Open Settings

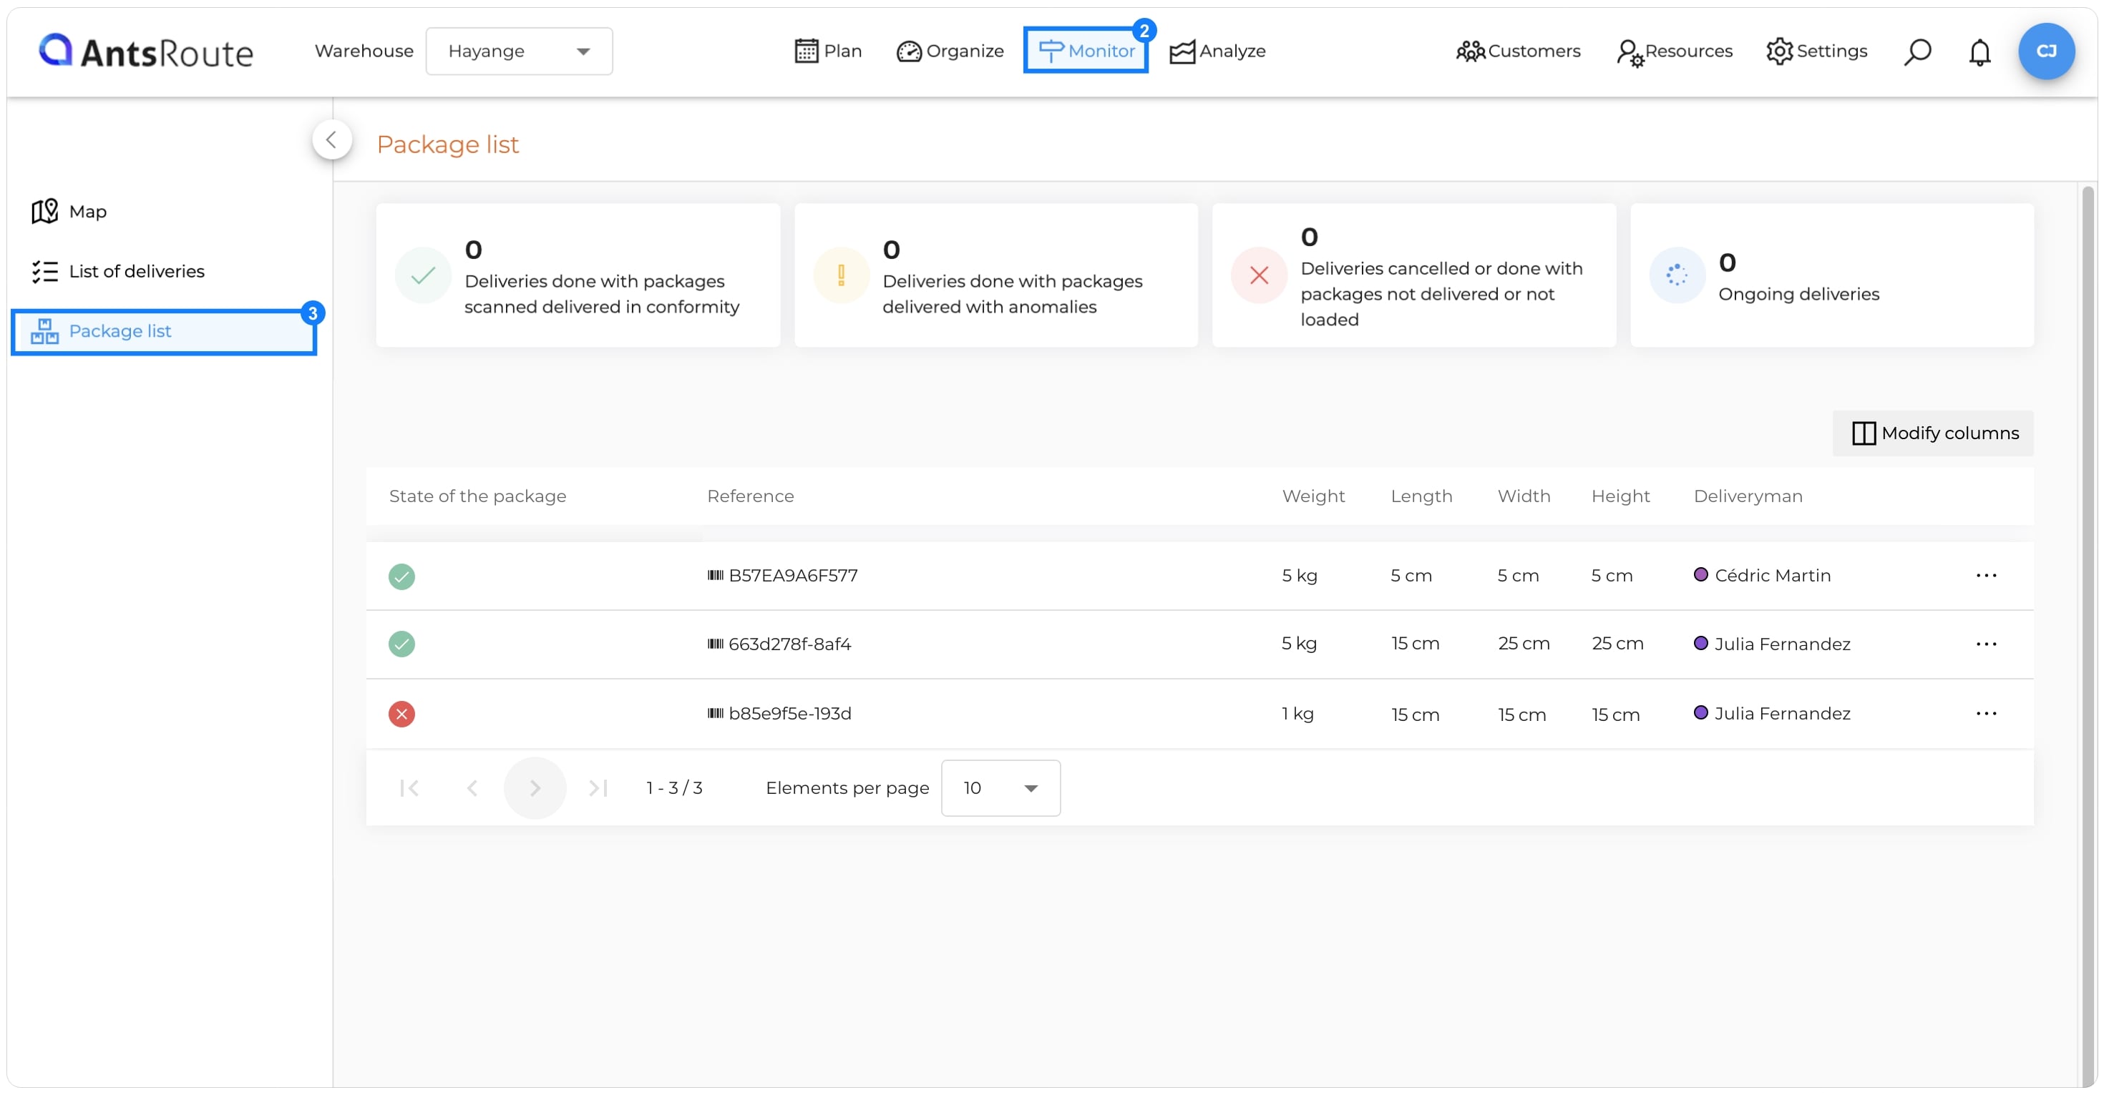(1816, 51)
